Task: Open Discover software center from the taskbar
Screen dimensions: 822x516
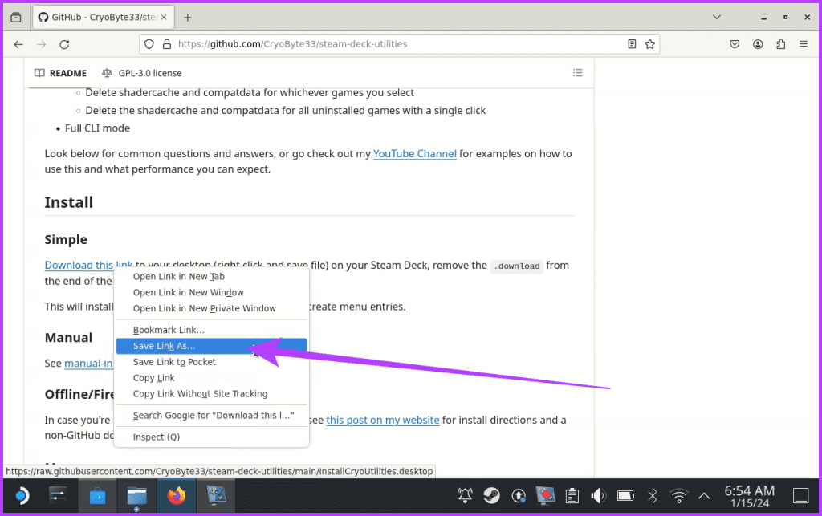Action: point(96,495)
